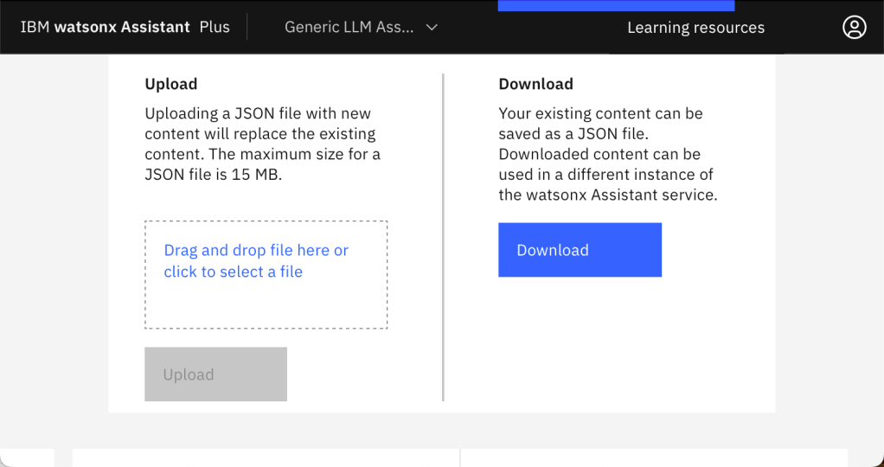Open Learning resources in the header

[x=695, y=28]
